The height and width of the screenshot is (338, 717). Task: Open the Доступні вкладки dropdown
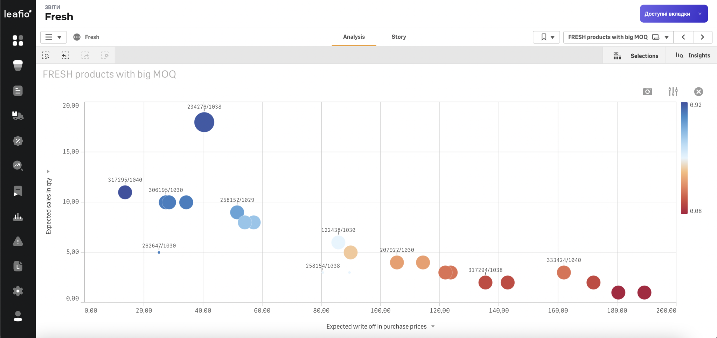click(x=674, y=14)
